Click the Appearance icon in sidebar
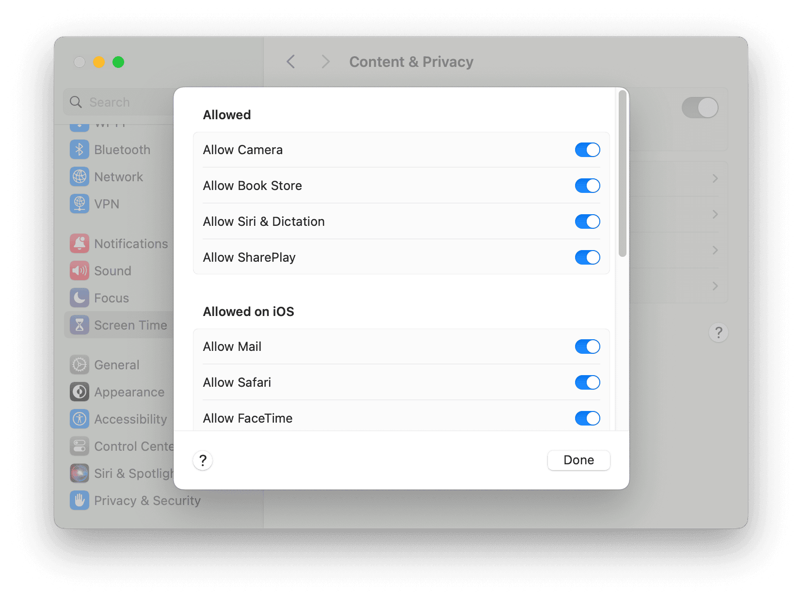 [80, 392]
